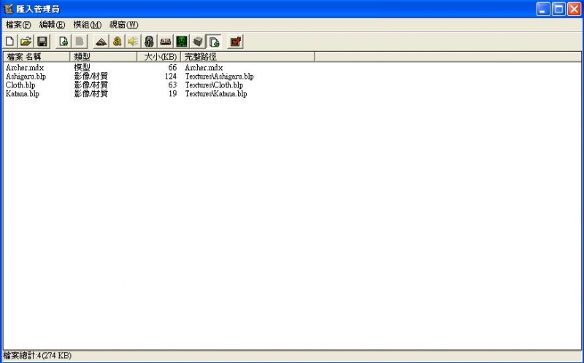Open the Trigger Editor yellow 'a' icon

click(x=117, y=42)
